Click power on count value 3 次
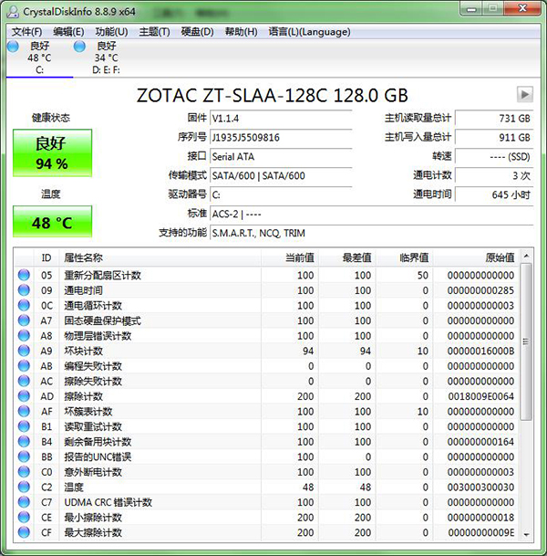The width and height of the screenshot is (547, 556). (494, 175)
